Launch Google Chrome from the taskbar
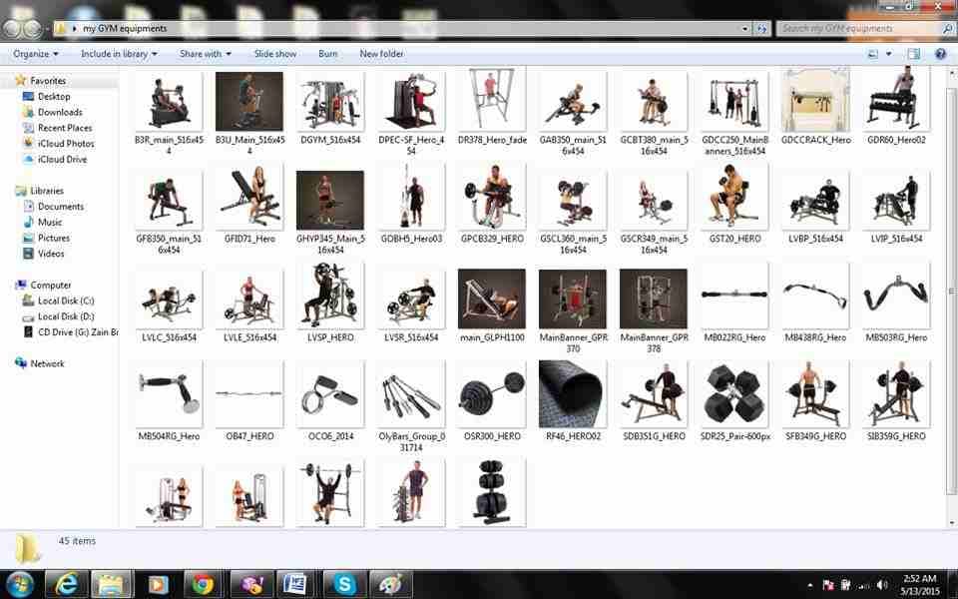This screenshot has width=958, height=599. [x=204, y=585]
